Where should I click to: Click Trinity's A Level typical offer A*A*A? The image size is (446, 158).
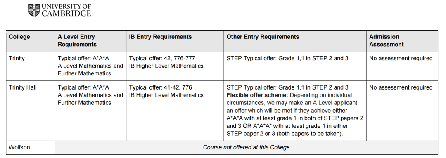tap(83, 58)
